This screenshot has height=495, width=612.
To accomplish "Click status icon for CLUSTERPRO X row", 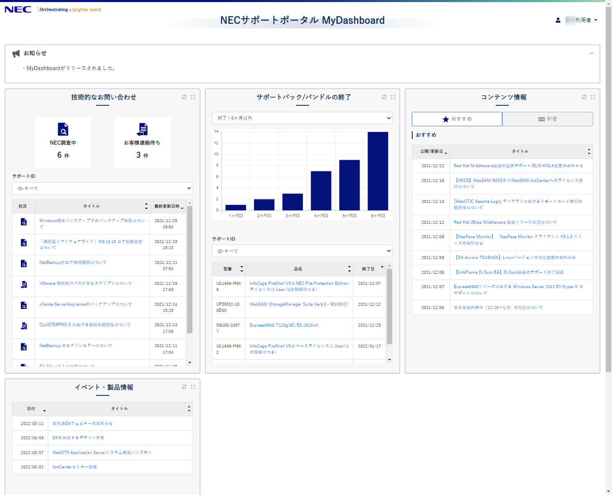I will [x=24, y=326].
